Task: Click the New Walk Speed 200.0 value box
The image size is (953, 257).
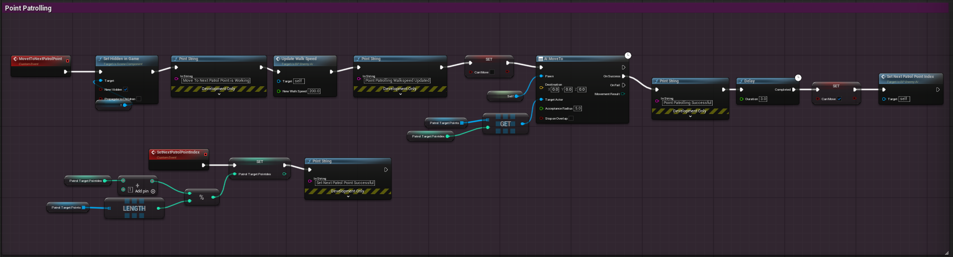Action: pos(314,91)
